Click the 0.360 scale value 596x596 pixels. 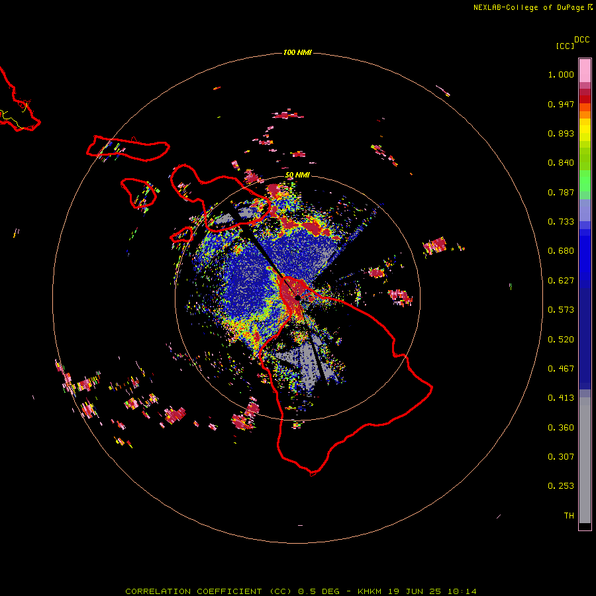click(x=561, y=428)
